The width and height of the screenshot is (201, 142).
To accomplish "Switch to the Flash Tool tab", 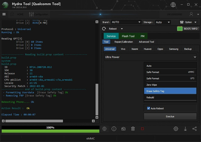I will coord(128,36).
